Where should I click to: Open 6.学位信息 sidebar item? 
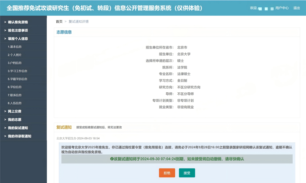coord(15,87)
